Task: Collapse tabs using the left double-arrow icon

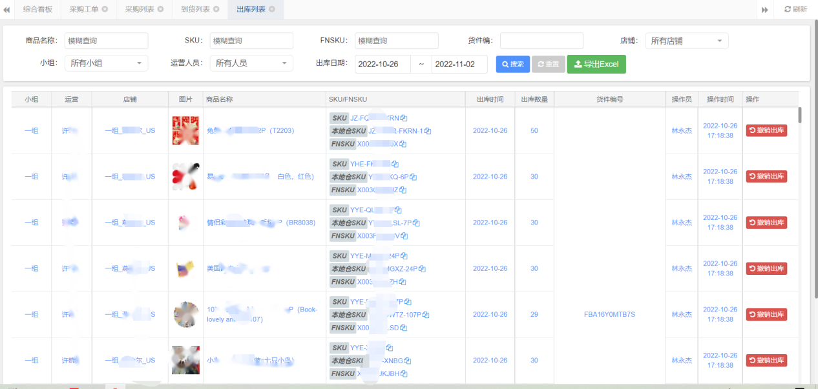Action: pyautogui.click(x=7, y=10)
